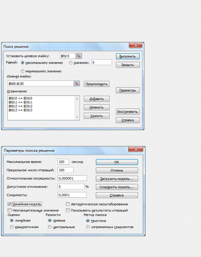The image size is (201, 257).
Task: Open the 'Параметры' solver options
Action: tap(128, 91)
